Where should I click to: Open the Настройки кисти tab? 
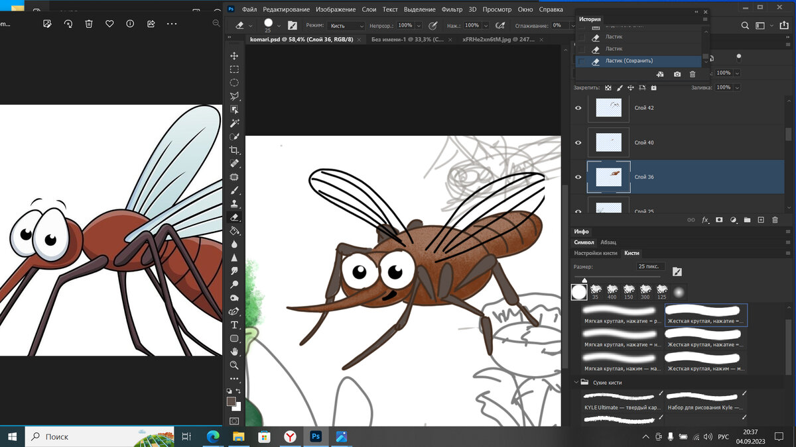tap(596, 253)
